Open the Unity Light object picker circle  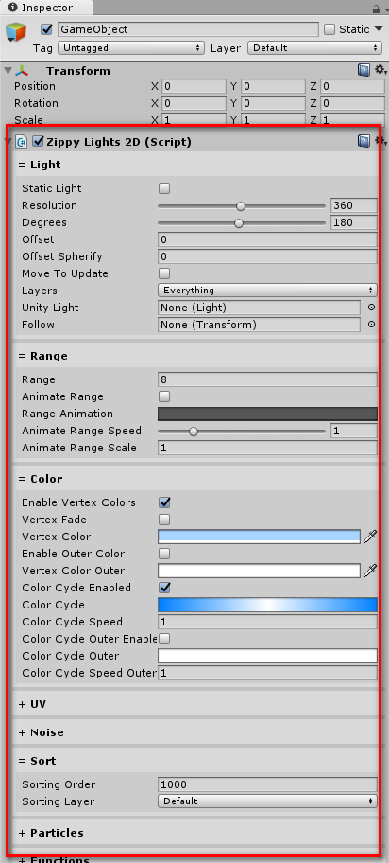(371, 308)
